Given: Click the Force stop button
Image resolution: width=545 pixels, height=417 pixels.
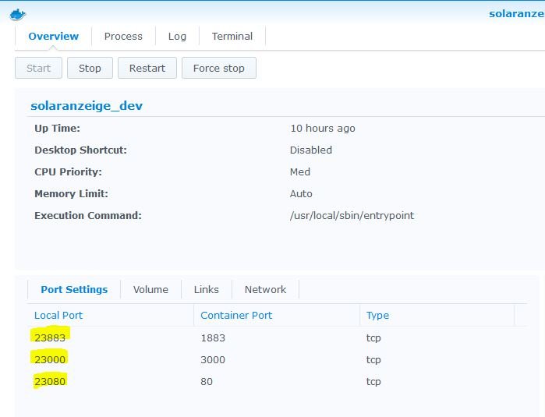Looking at the screenshot, I should pyautogui.click(x=218, y=68).
